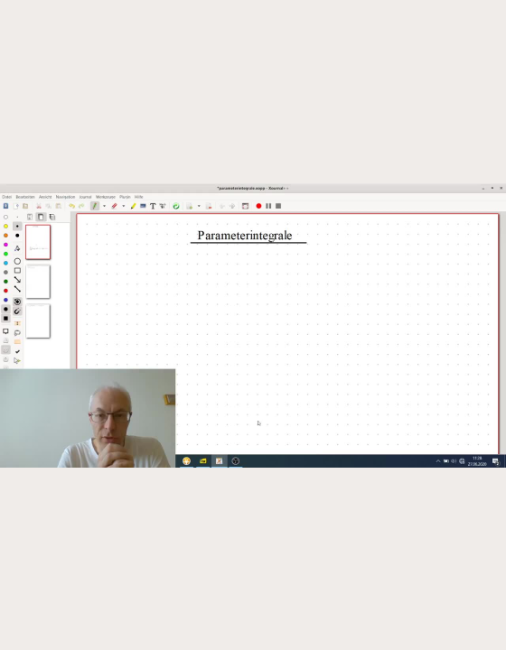Open the Ansicht menu

pyautogui.click(x=45, y=197)
